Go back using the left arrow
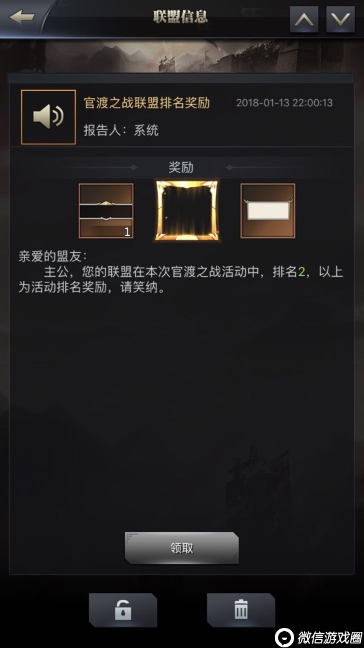Image resolution: width=364 pixels, height=648 pixels. 21,17
